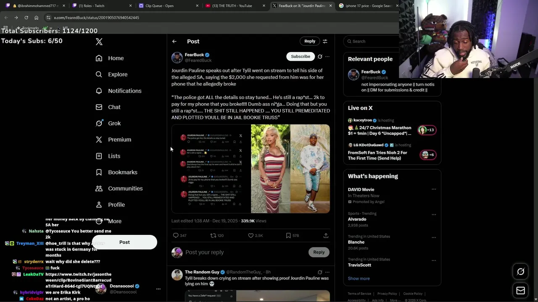Open the Alvarado trending topic

pos(392,219)
